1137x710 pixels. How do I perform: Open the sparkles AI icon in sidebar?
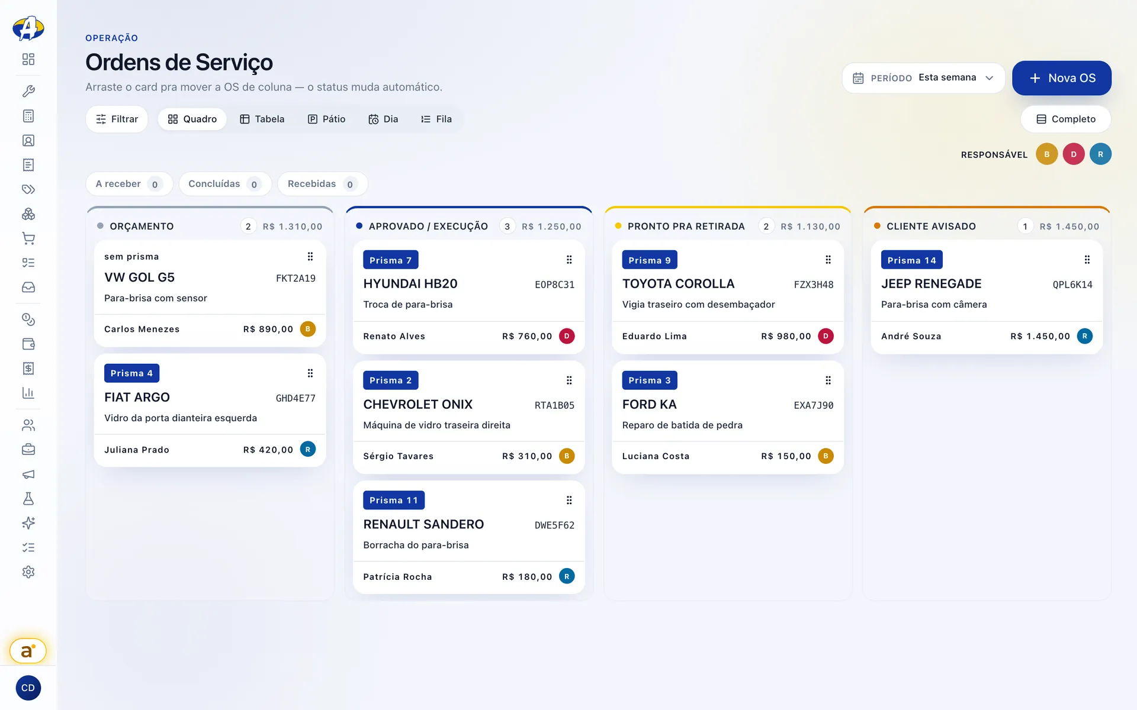tap(28, 523)
